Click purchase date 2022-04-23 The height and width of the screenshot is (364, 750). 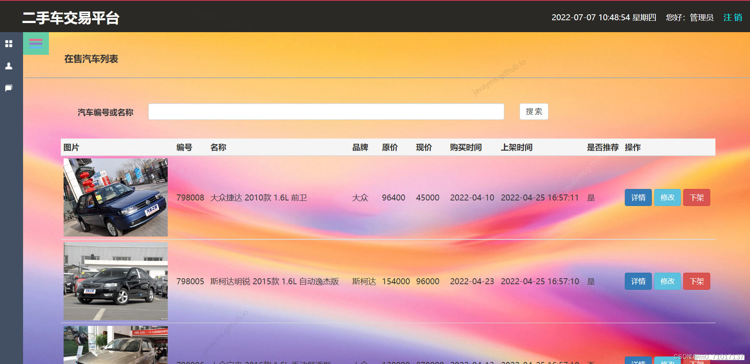[472, 281]
